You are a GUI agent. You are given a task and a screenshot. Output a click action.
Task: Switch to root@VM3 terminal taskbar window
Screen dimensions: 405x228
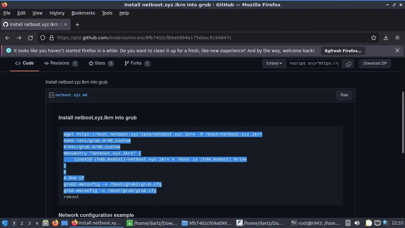tap(316, 223)
